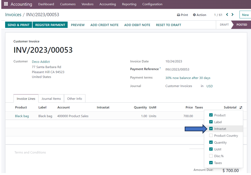Open the Customers menu

(x=68, y=4)
